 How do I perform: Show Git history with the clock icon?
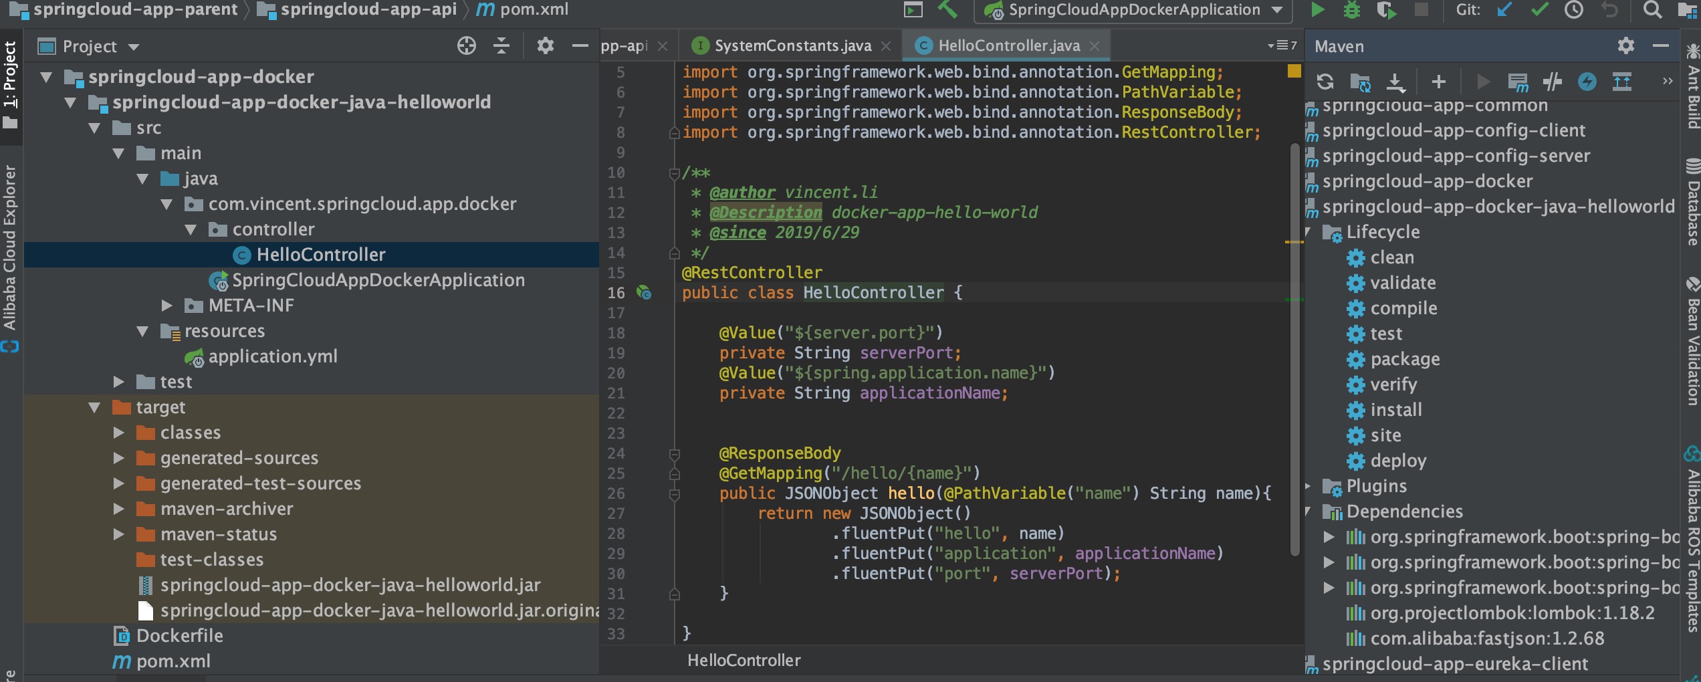[1574, 9]
